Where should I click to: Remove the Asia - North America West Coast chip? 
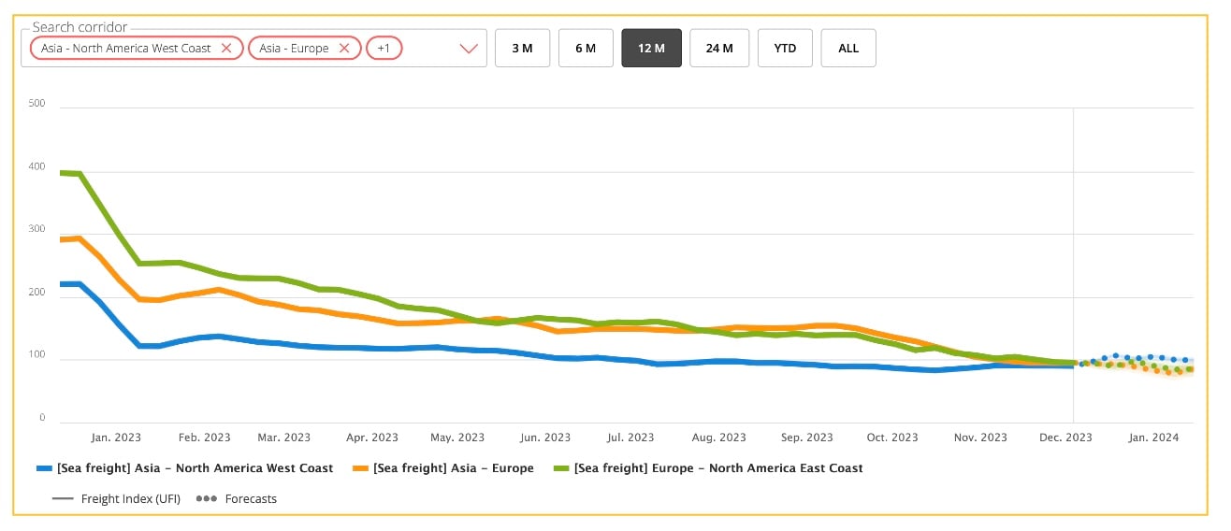pyautogui.click(x=226, y=48)
